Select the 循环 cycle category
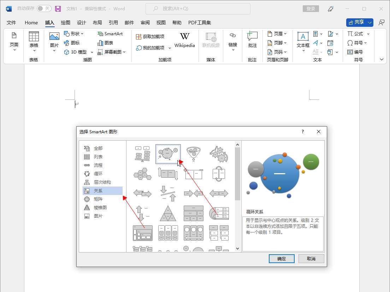390x292 pixels. (x=102, y=174)
